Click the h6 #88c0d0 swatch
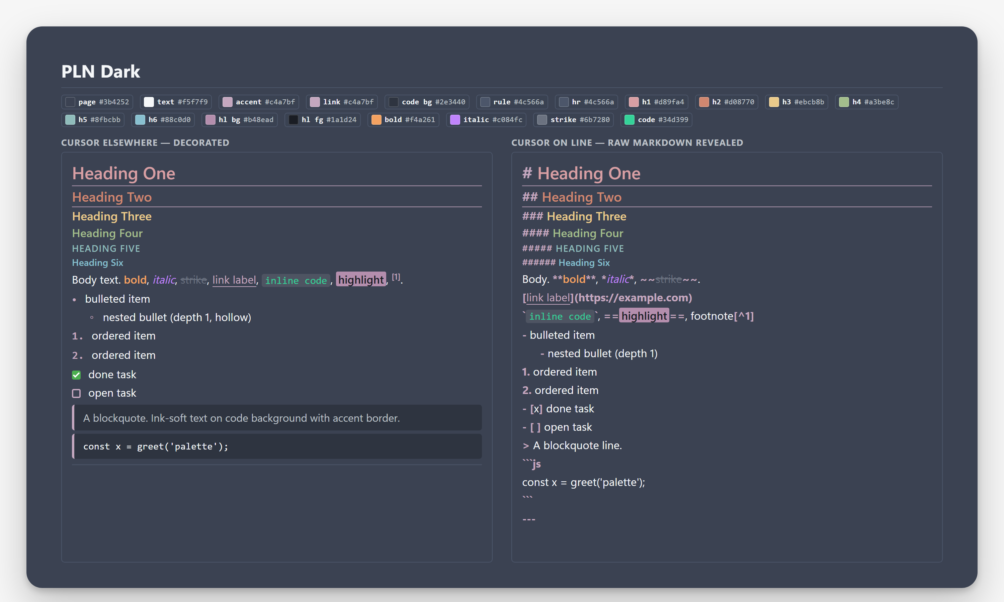The width and height of the screenshot is (1004, 602). (x=140, y=120)
